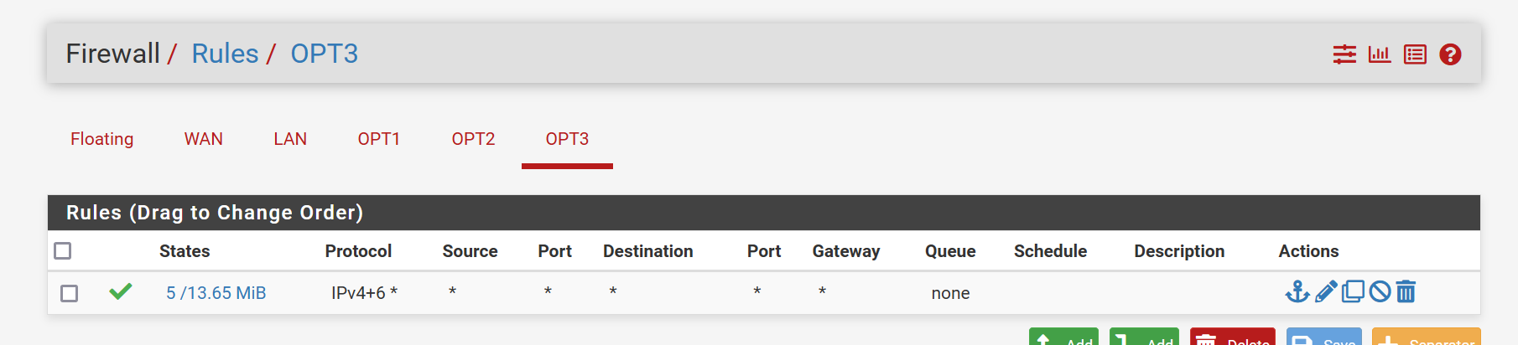Switch to the WAN tab

tap(204, 139)
